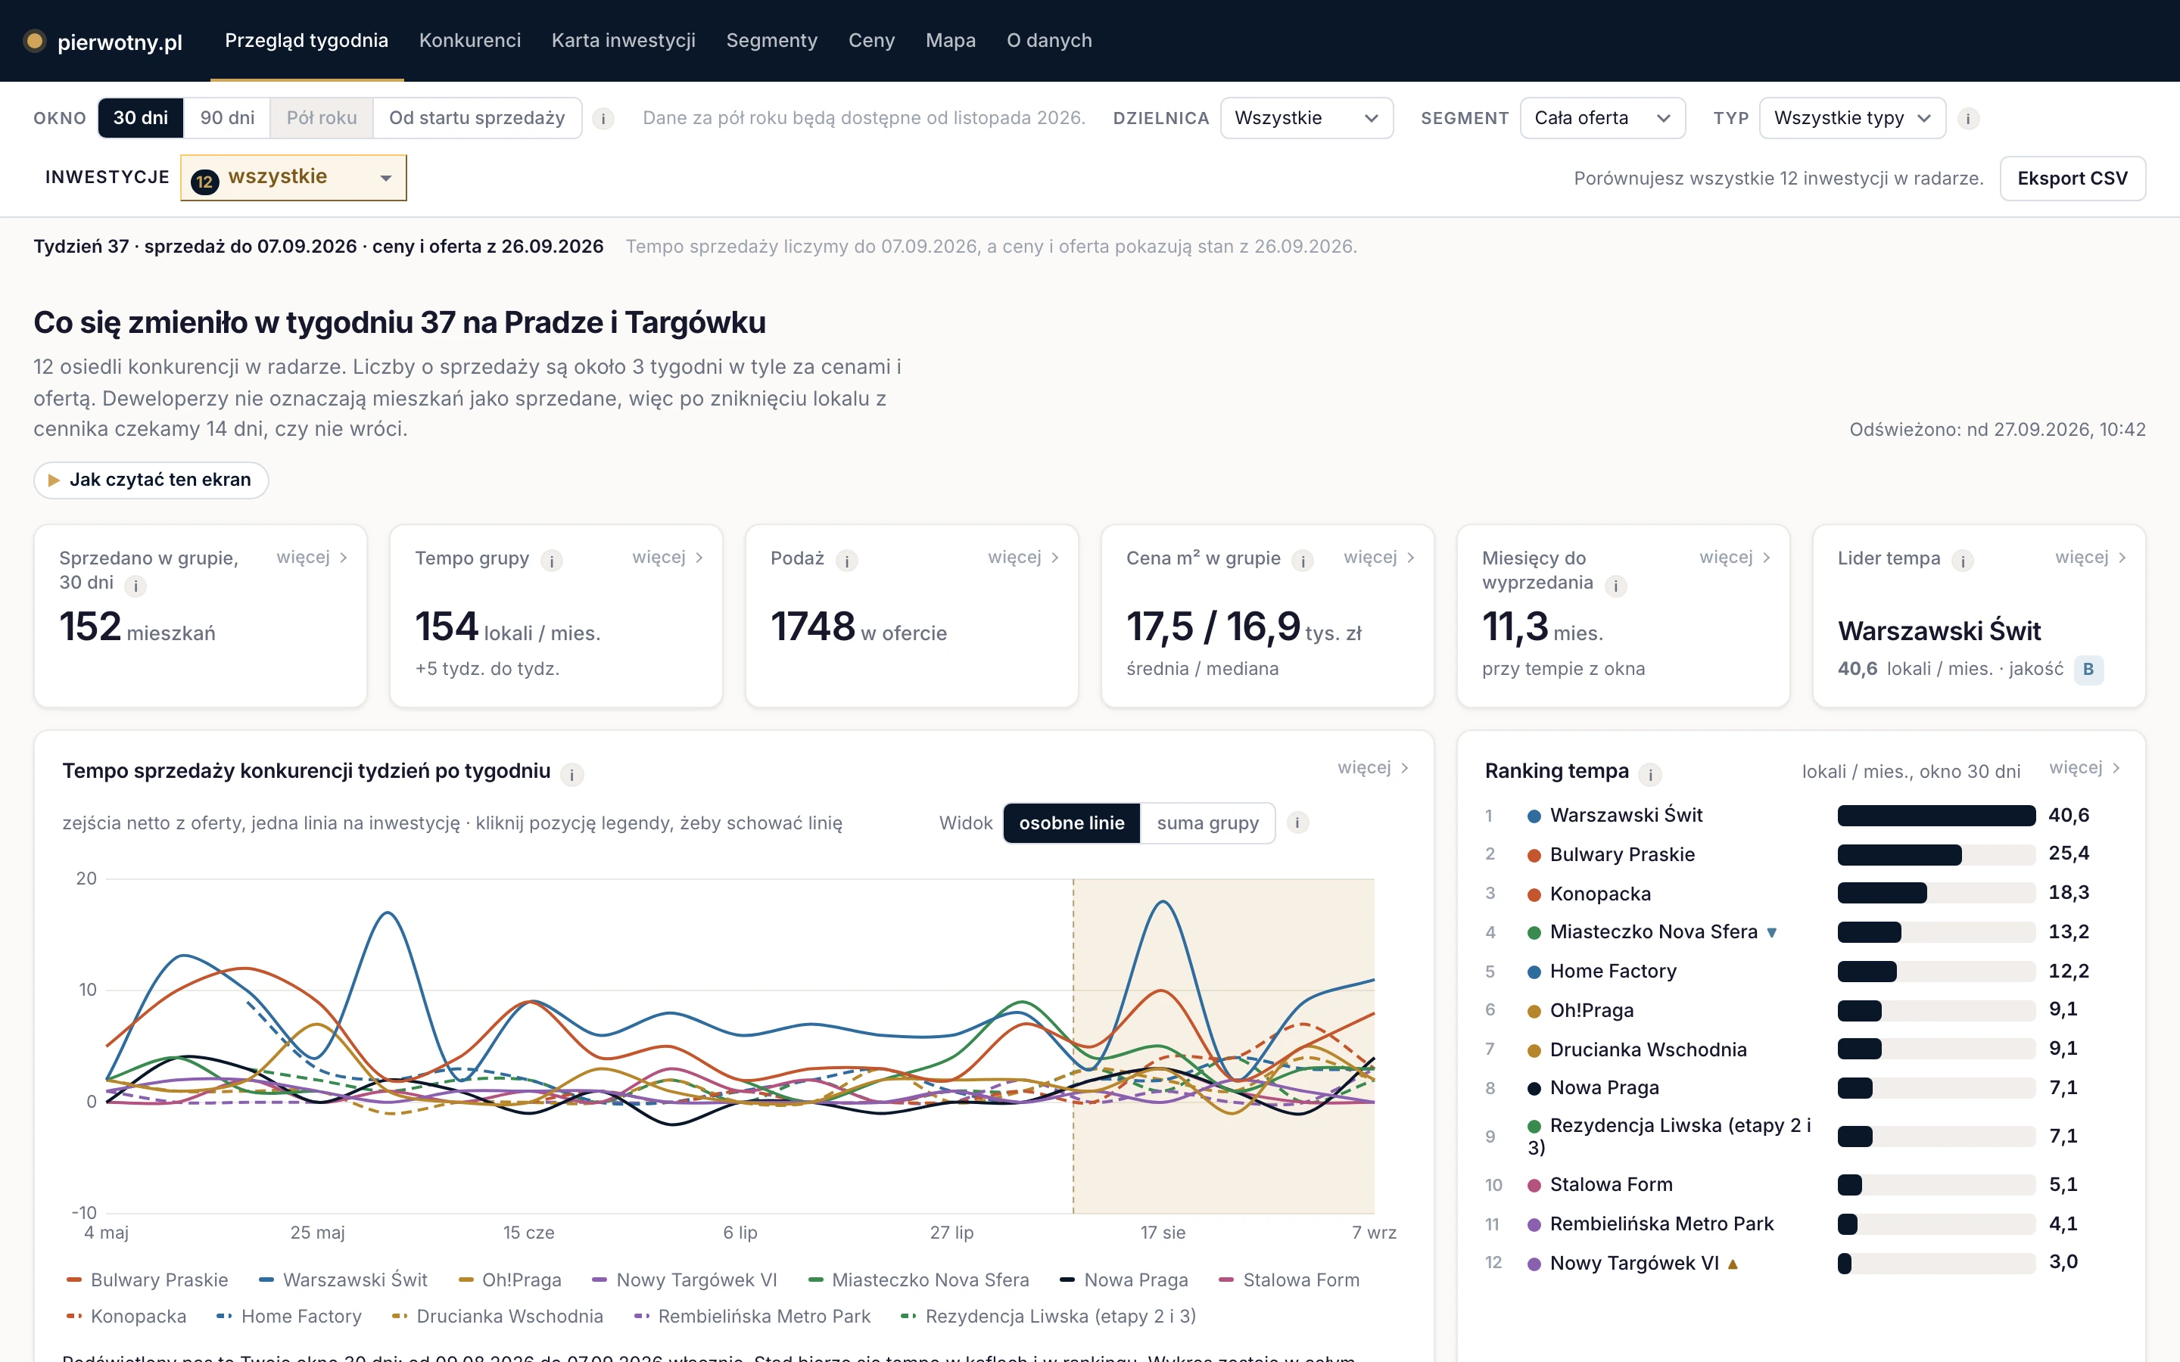This screenshot has height=1362, width=2180.
Task: Click Warszawski Świt row in ranking
Action: tap(1800, 815)
